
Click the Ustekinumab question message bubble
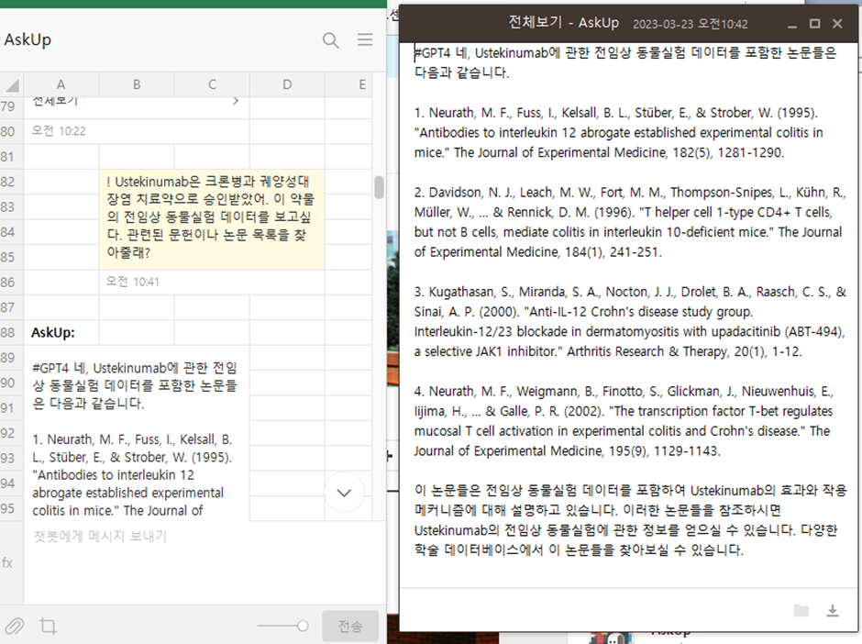pyautogui.click(x=212, y=217)
